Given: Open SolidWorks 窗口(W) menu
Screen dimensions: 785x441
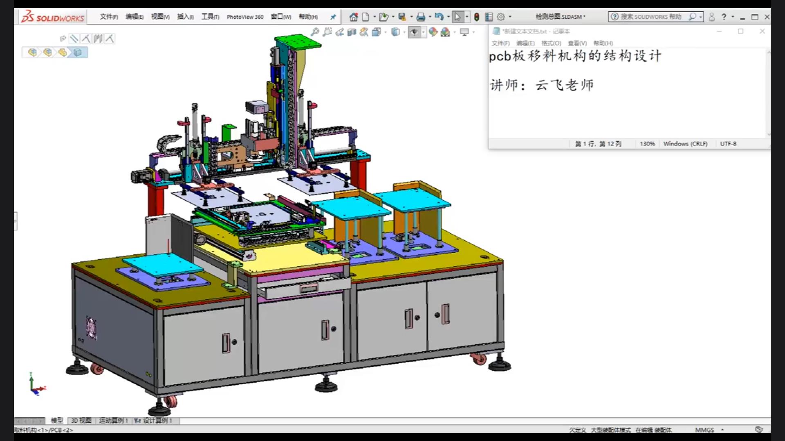Looking at the screenshot, I should (281, 17).
